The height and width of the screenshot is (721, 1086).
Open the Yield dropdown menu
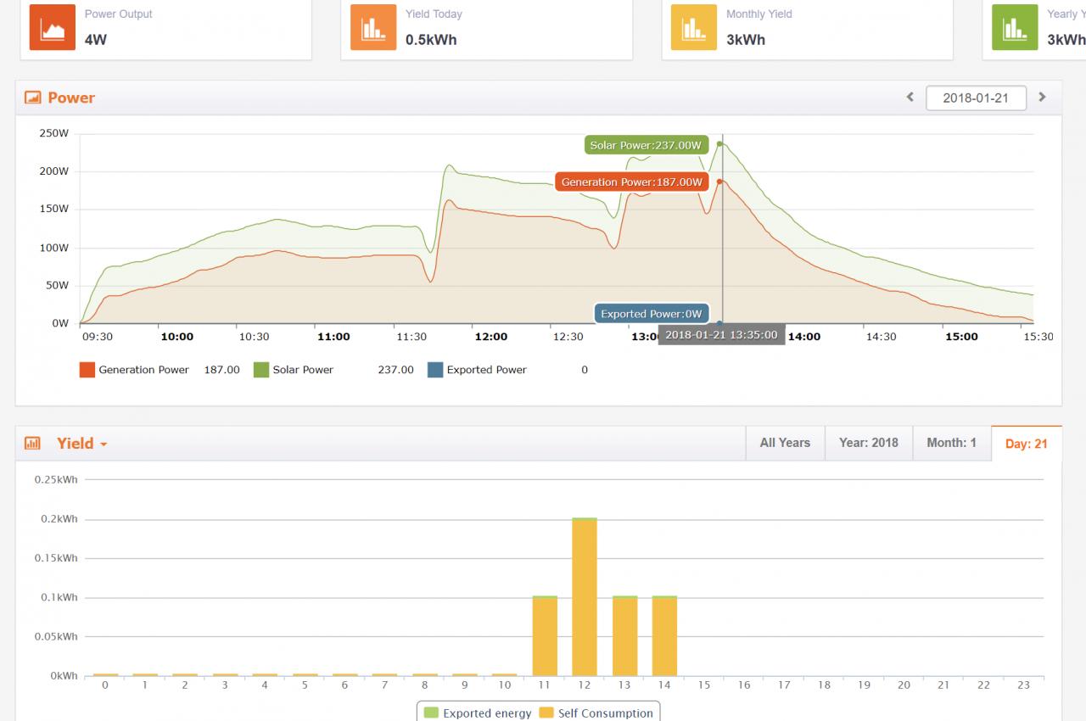82,443
